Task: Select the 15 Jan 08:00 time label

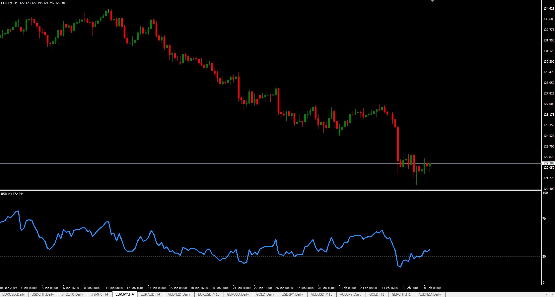Action: (178, 288)
